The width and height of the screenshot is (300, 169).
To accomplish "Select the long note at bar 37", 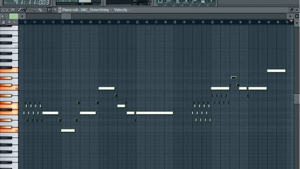I will tap(257, 88).
